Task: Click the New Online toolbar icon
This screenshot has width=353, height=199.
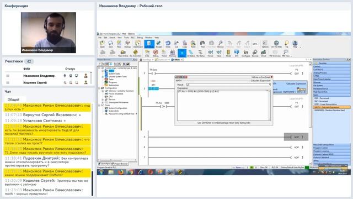Action: pyautogui.click(x=123, y=53)
